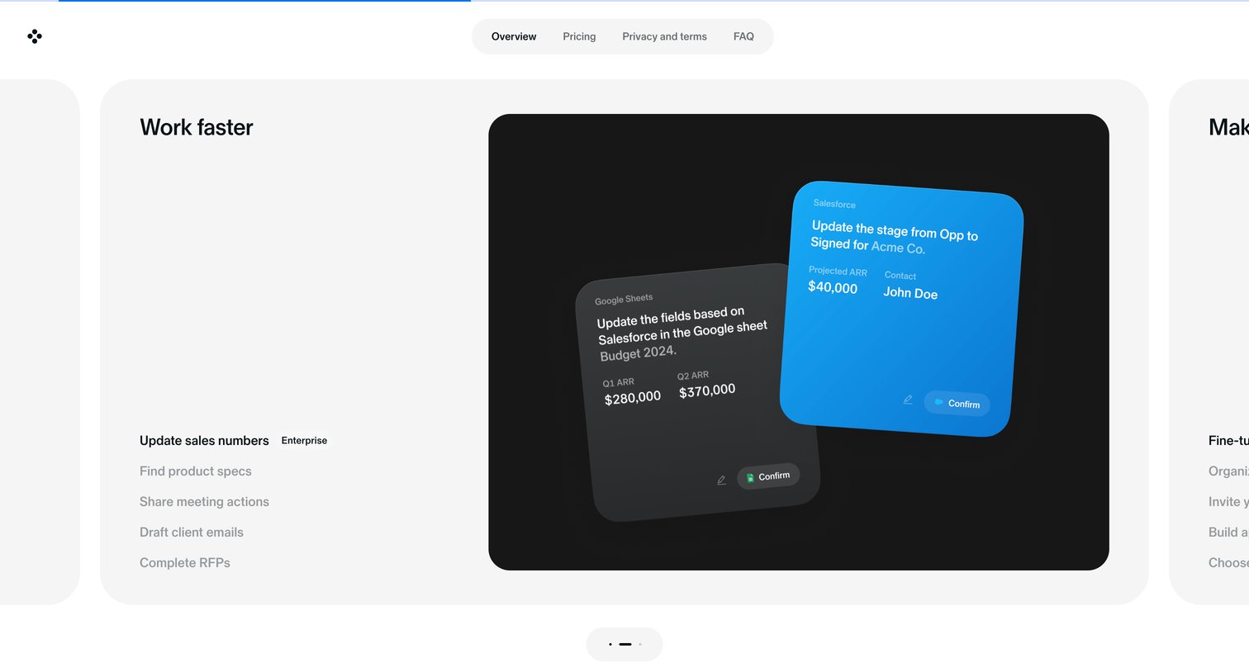1249x672 pixels.
Task: Click the Salesforce card label
Action: click(834, 204)
